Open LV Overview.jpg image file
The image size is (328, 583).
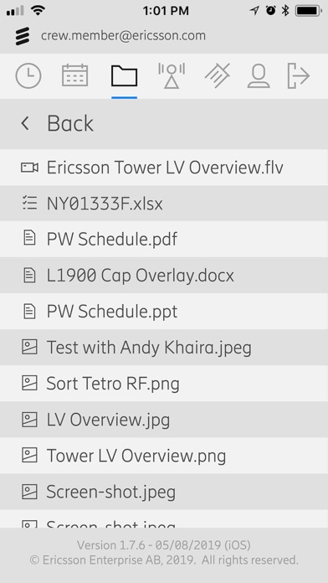tap(164, 420)
